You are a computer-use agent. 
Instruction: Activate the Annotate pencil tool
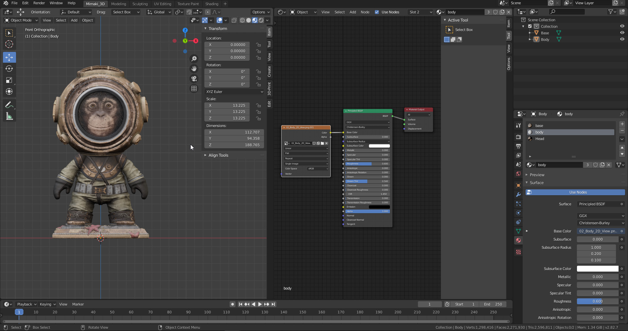[9, 105]
